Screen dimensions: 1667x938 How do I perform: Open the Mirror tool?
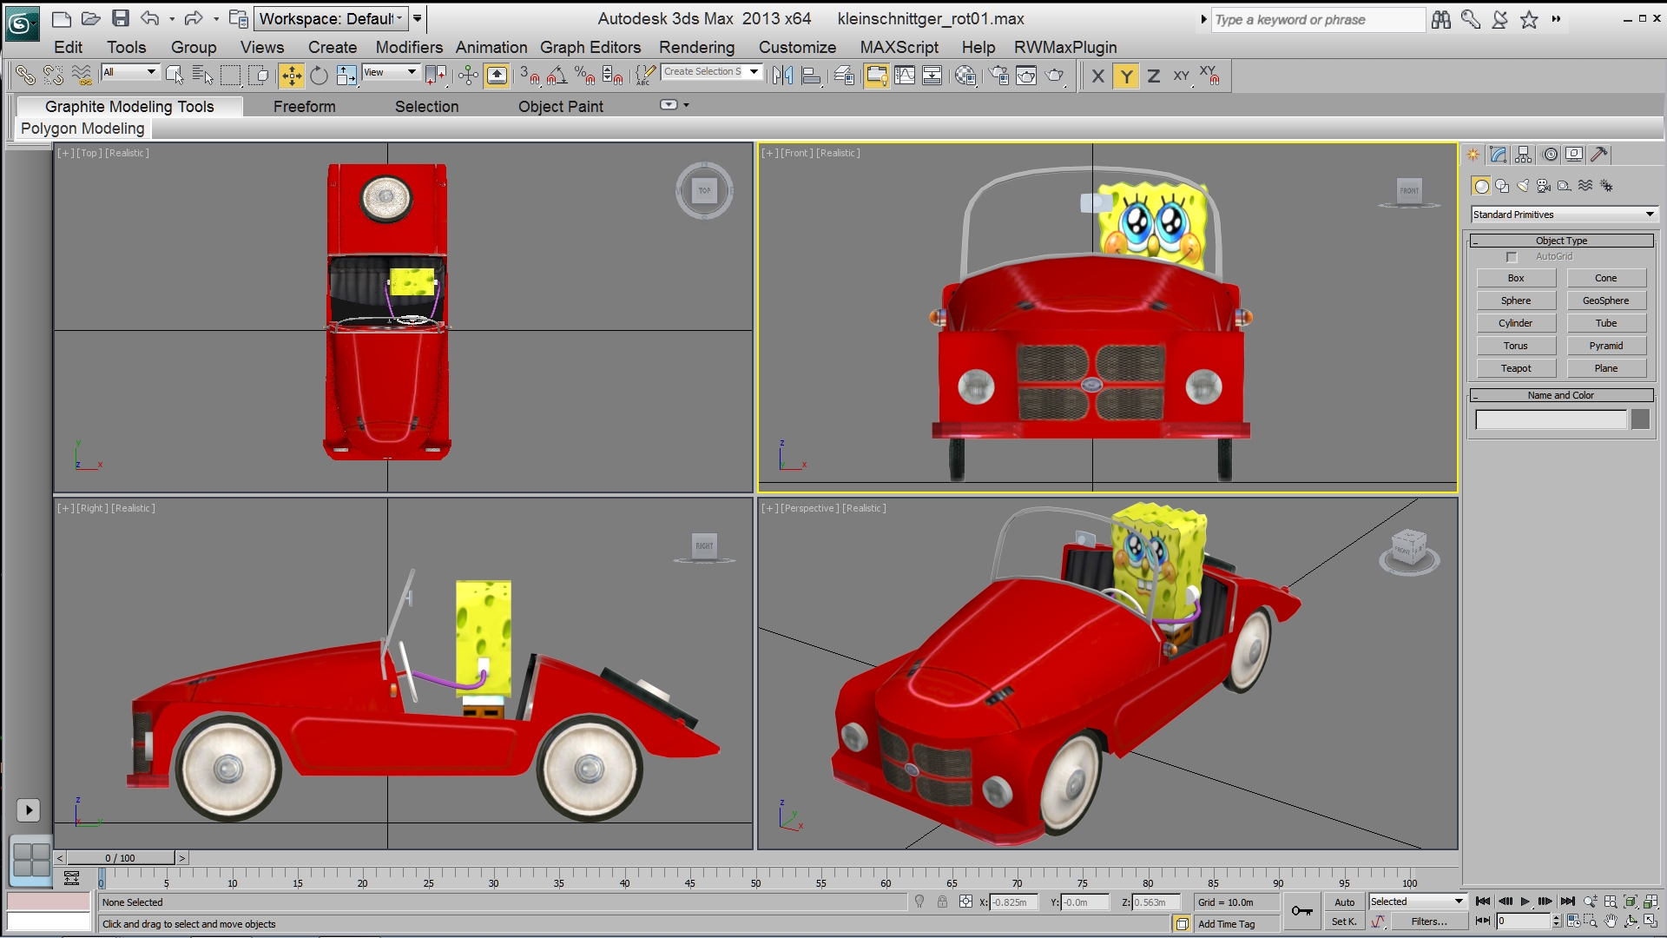pyautogui.click(x=782, y=76)
